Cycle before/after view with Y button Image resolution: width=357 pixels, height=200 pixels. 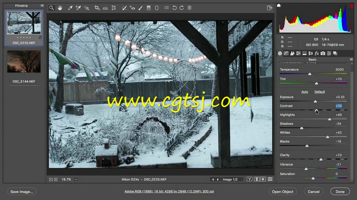coord(249,180)
